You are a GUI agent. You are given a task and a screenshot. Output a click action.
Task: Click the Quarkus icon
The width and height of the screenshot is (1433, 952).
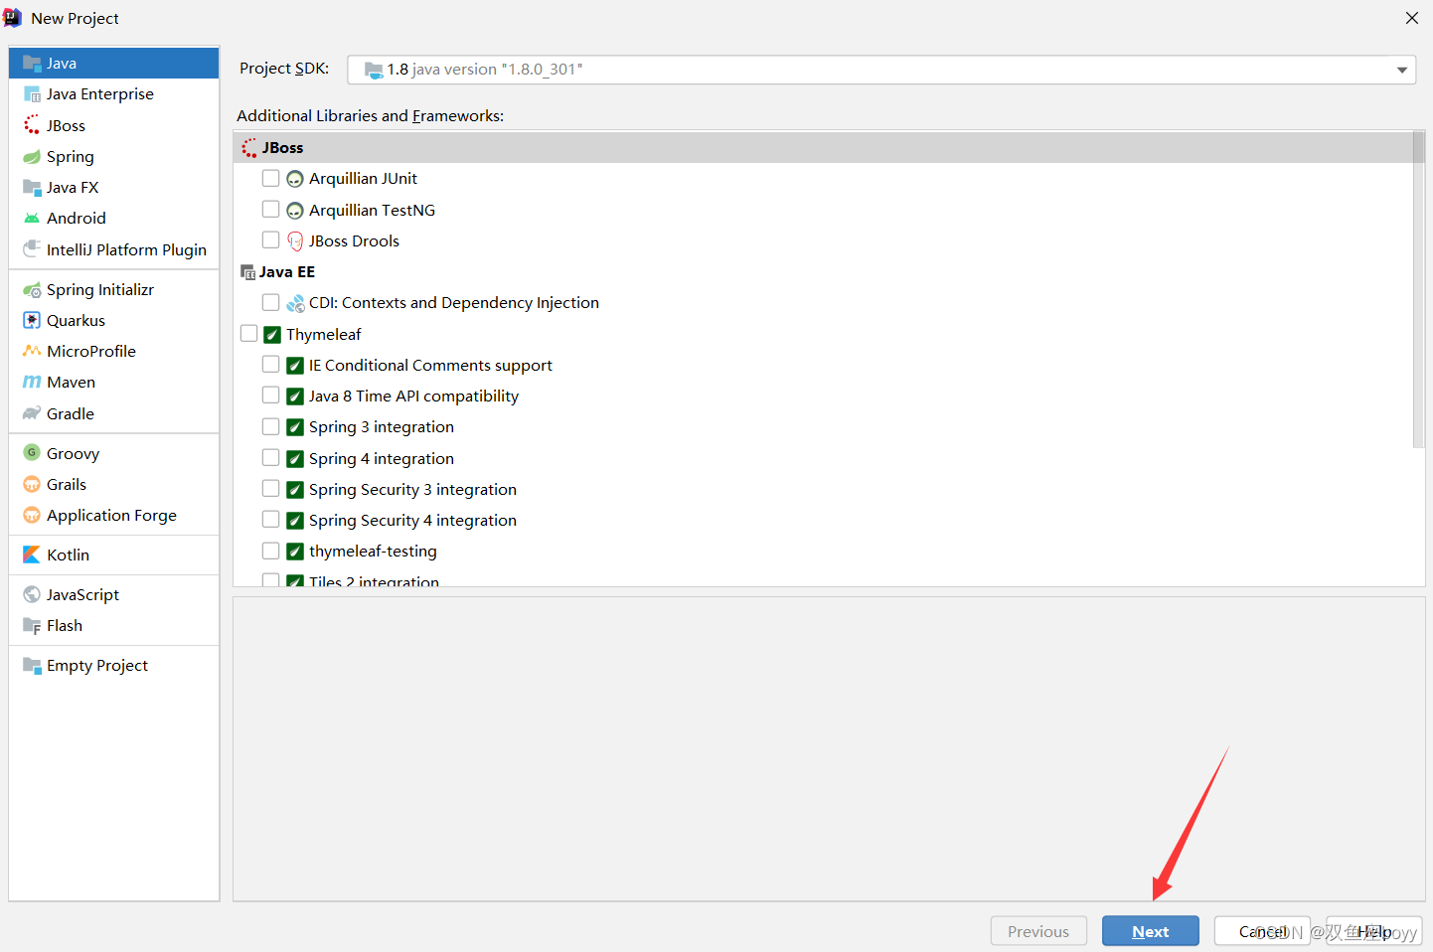(x=32, y=320)
